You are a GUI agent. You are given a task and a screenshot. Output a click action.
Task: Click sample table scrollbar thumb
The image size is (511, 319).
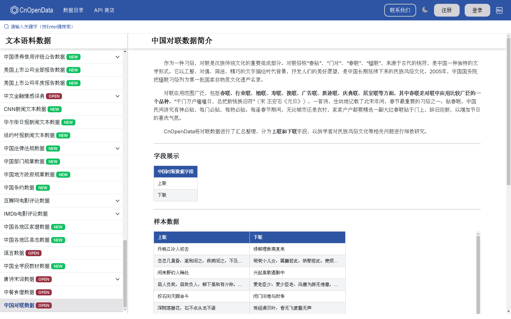[478, 274]
